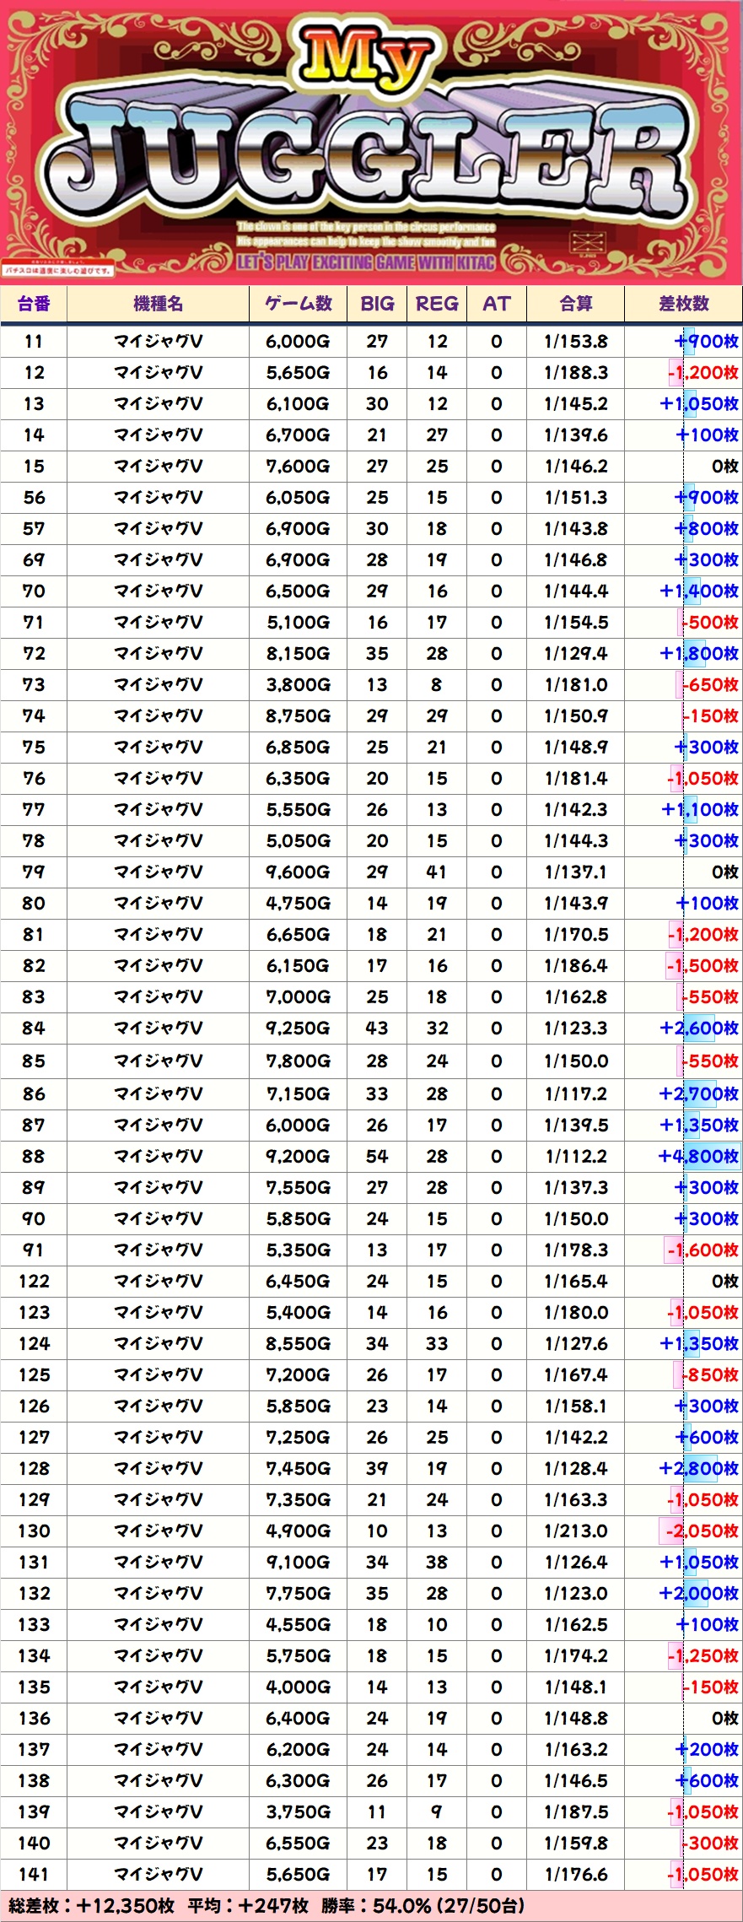Click the 1/213.0 combined probability cell
Image resolution: width=743 pixels, height=1922 pixels.
[576, 1531]
